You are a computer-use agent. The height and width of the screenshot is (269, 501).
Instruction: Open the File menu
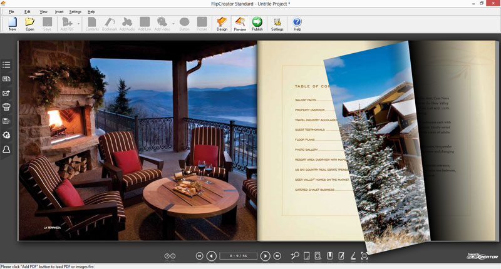tap(11, 12)
